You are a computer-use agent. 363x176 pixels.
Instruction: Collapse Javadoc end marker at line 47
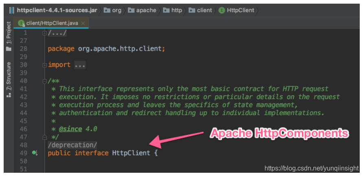point(44,137)
